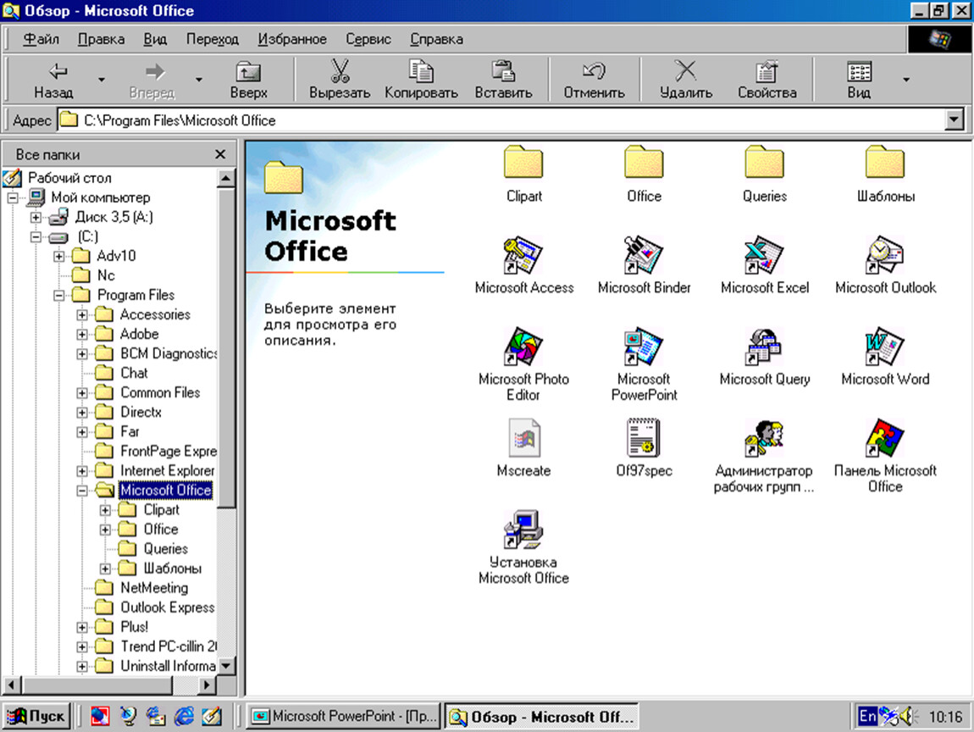Click the Вырезать cut toolbar button
Screen dimensions: 974x732
point(339,80)
